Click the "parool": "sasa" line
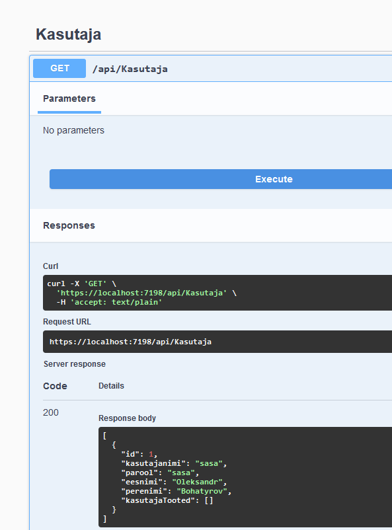The image size is (392, 530). [160, 473]
